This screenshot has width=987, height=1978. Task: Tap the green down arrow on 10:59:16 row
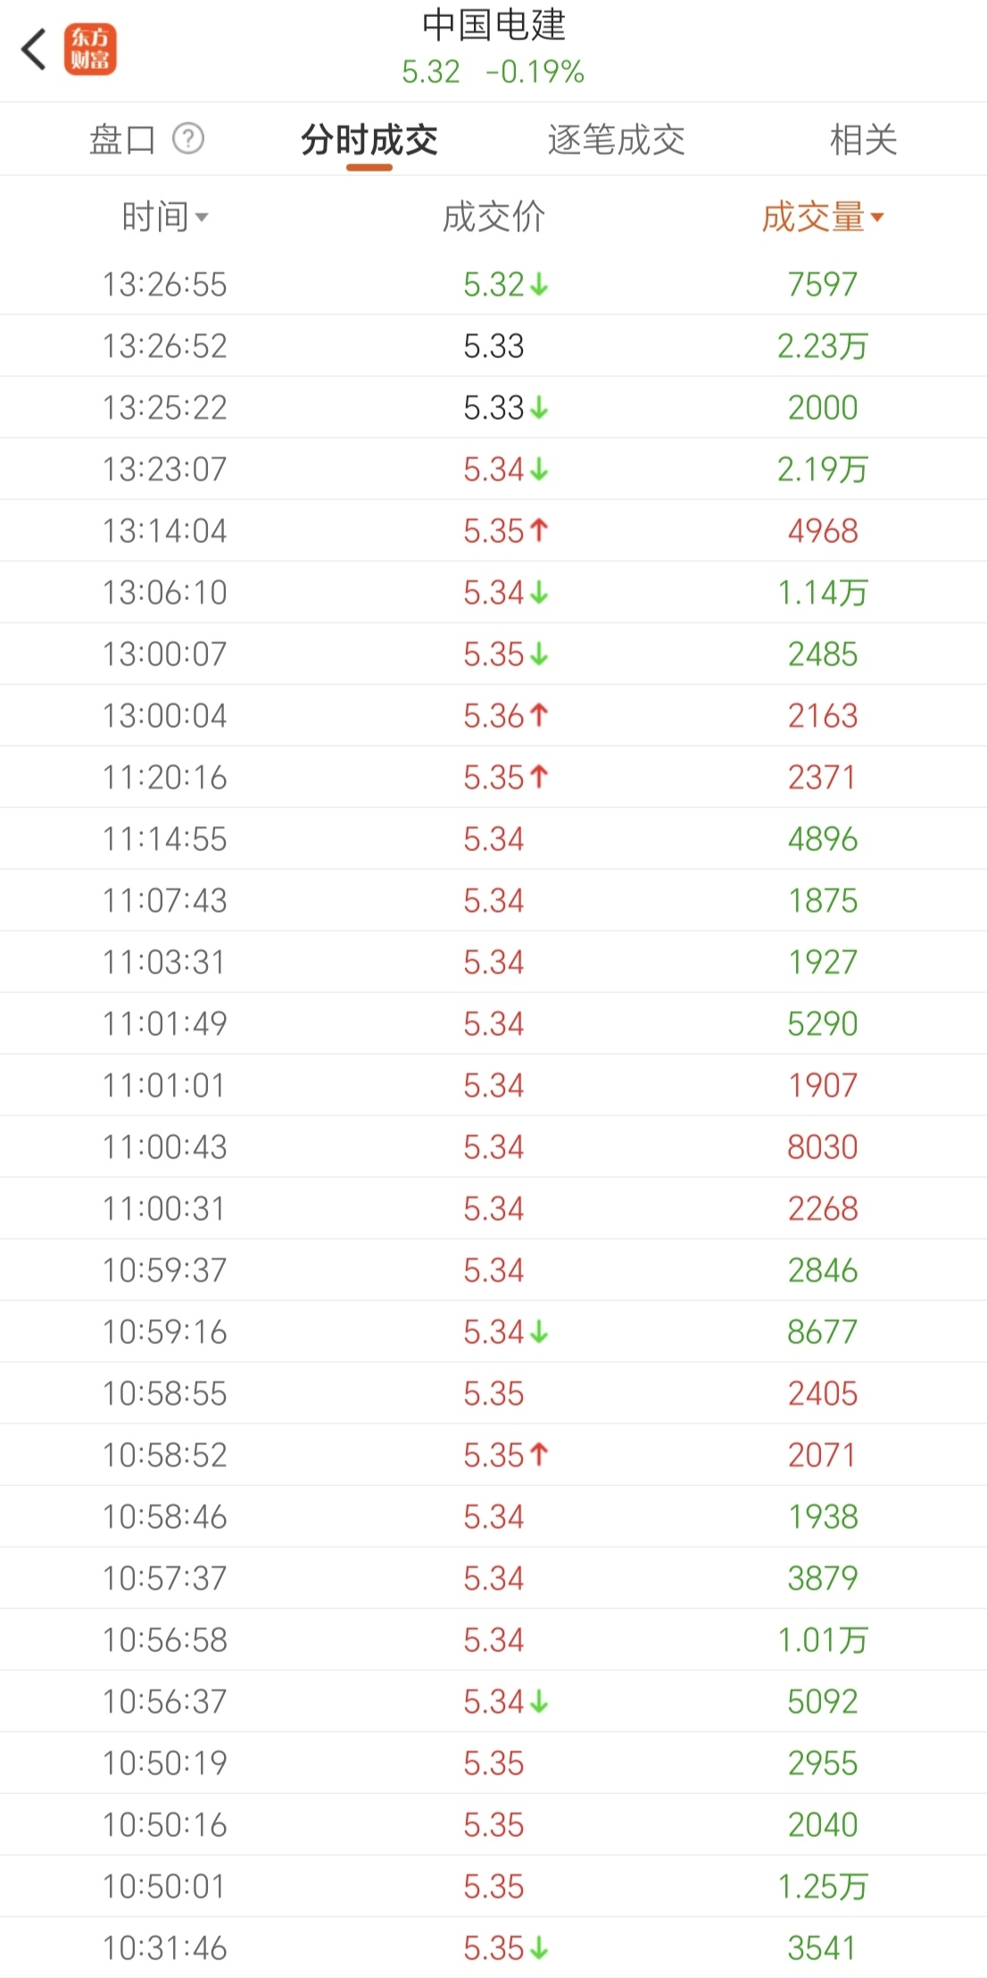539,1332
